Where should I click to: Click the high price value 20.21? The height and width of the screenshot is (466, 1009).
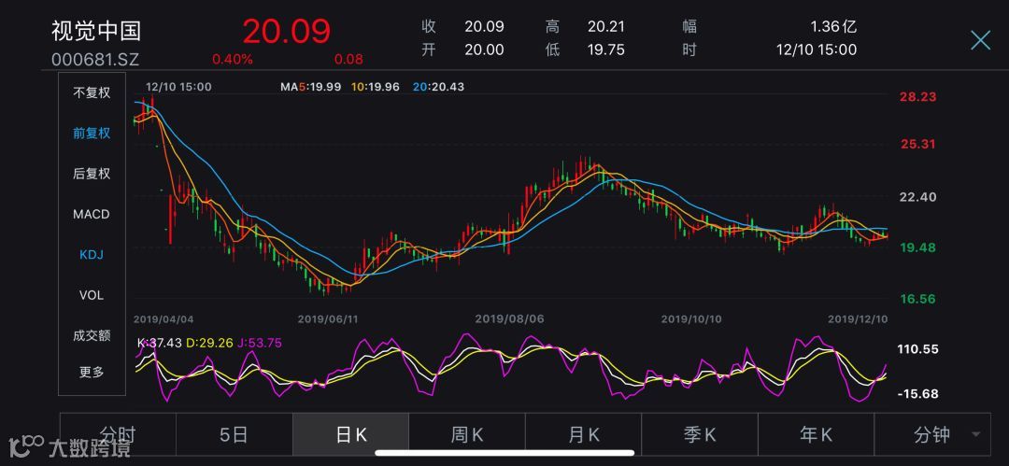[x=606, y=26]
